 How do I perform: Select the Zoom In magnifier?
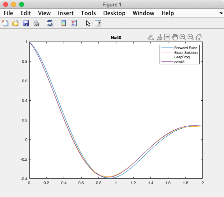tap(183, 37)
